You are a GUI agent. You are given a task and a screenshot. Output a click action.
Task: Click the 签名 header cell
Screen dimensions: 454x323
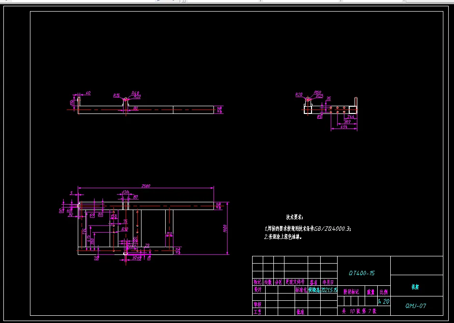point(314,282)
